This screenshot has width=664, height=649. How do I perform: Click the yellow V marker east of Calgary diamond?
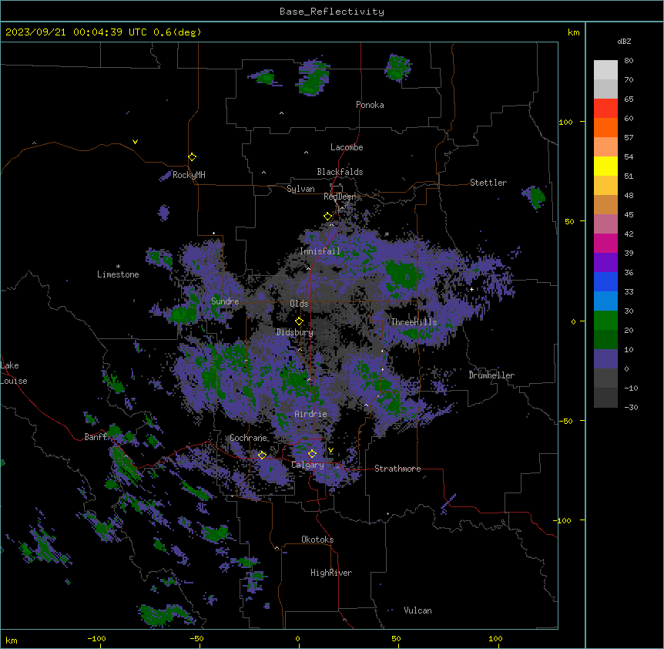330,450
